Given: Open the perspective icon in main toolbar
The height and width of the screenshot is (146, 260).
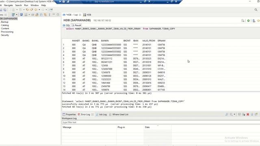Looking at the screenshot, I should (x=51, y=10).
